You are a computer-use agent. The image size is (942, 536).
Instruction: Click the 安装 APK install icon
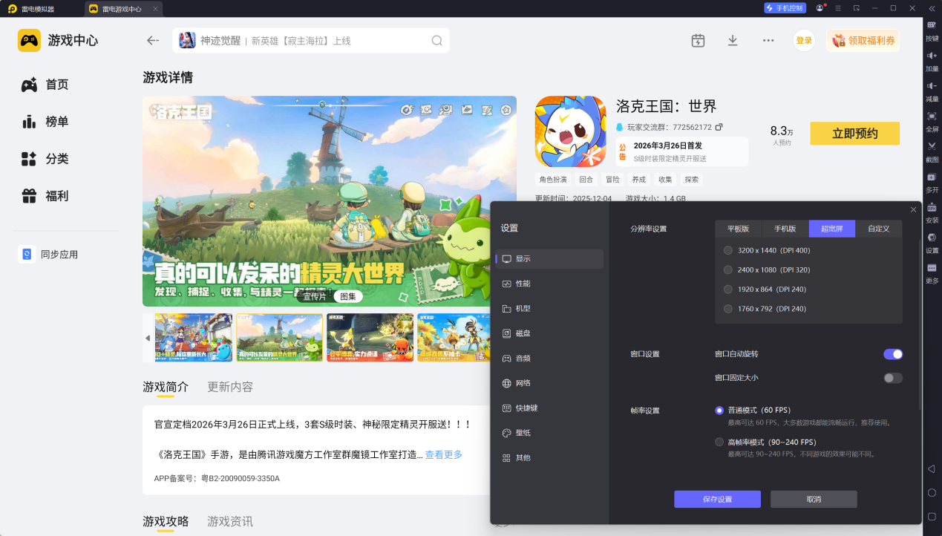click(932, 208)
